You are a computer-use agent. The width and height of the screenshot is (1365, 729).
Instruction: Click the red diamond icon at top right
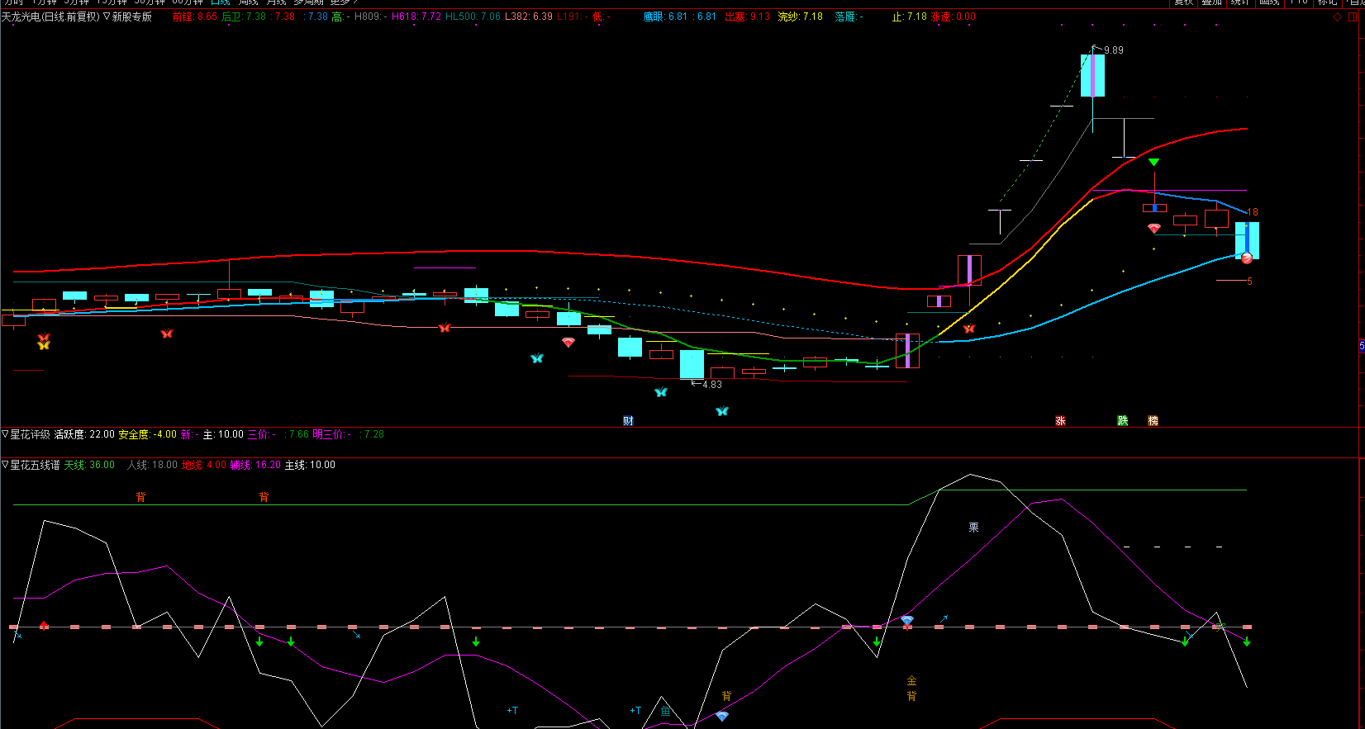click(1338, 17)
